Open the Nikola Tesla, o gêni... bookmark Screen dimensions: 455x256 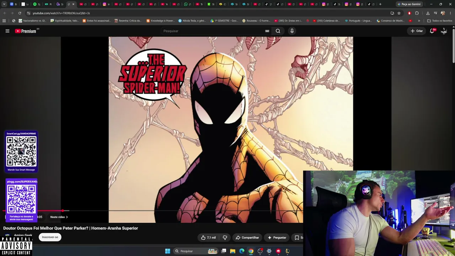192,21
